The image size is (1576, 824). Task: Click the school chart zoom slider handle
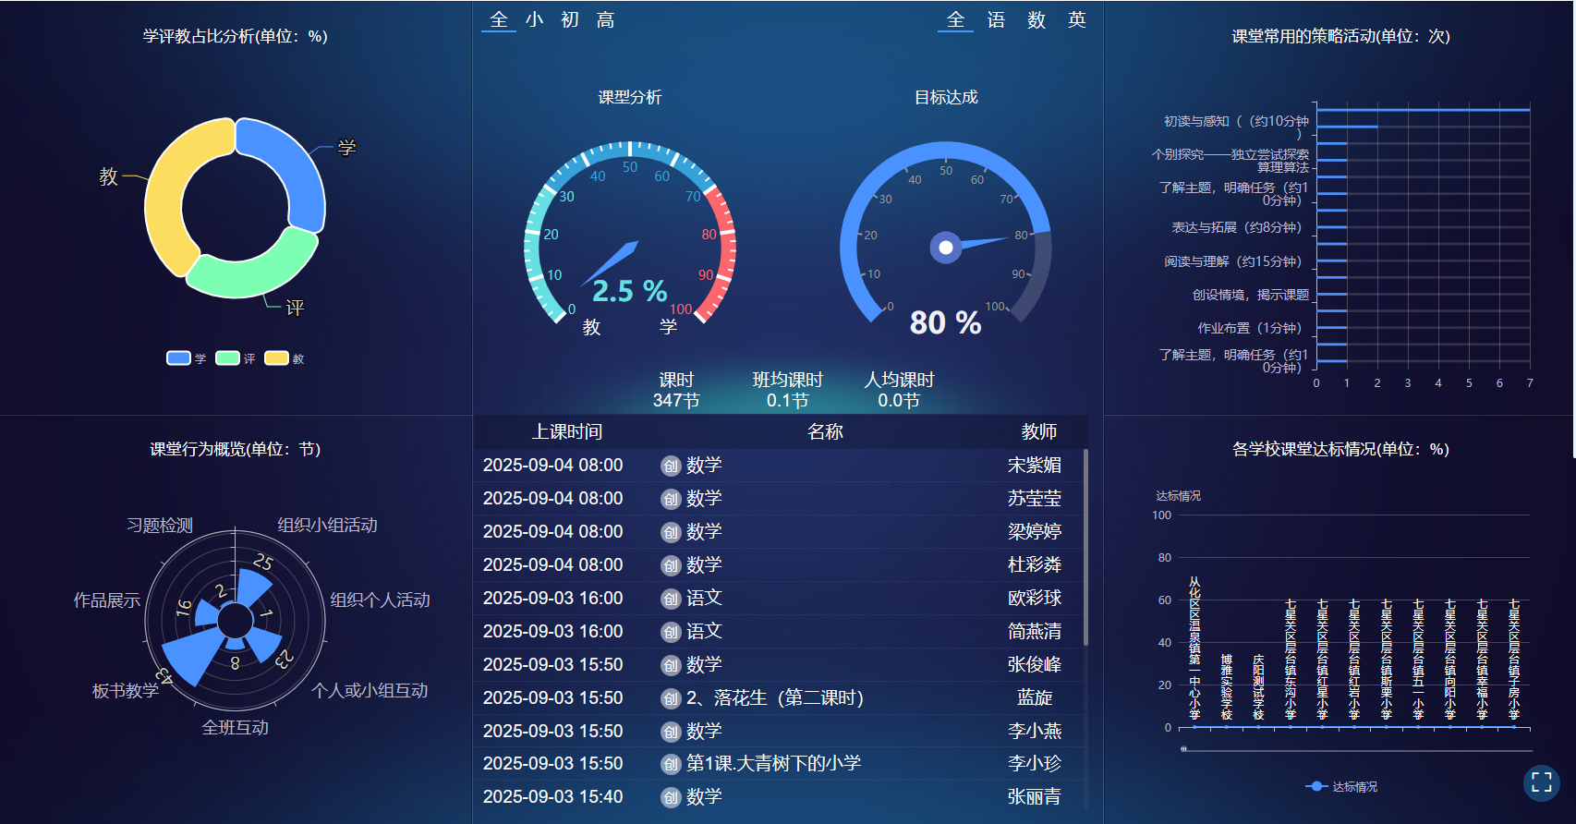pyautogui.click(x=1183, y=749)
